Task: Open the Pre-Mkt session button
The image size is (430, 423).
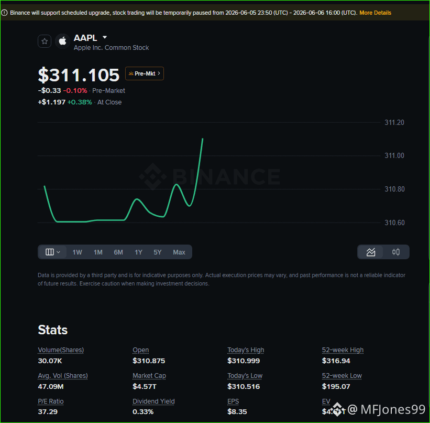Action: pos(145,73)
